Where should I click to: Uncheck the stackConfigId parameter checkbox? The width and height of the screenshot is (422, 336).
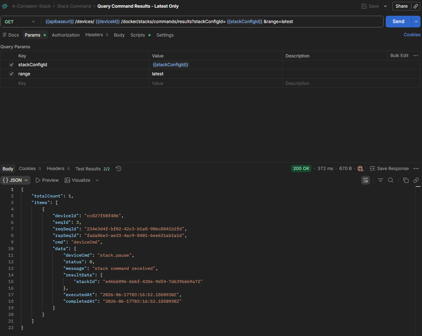click(x=11, y=65)
